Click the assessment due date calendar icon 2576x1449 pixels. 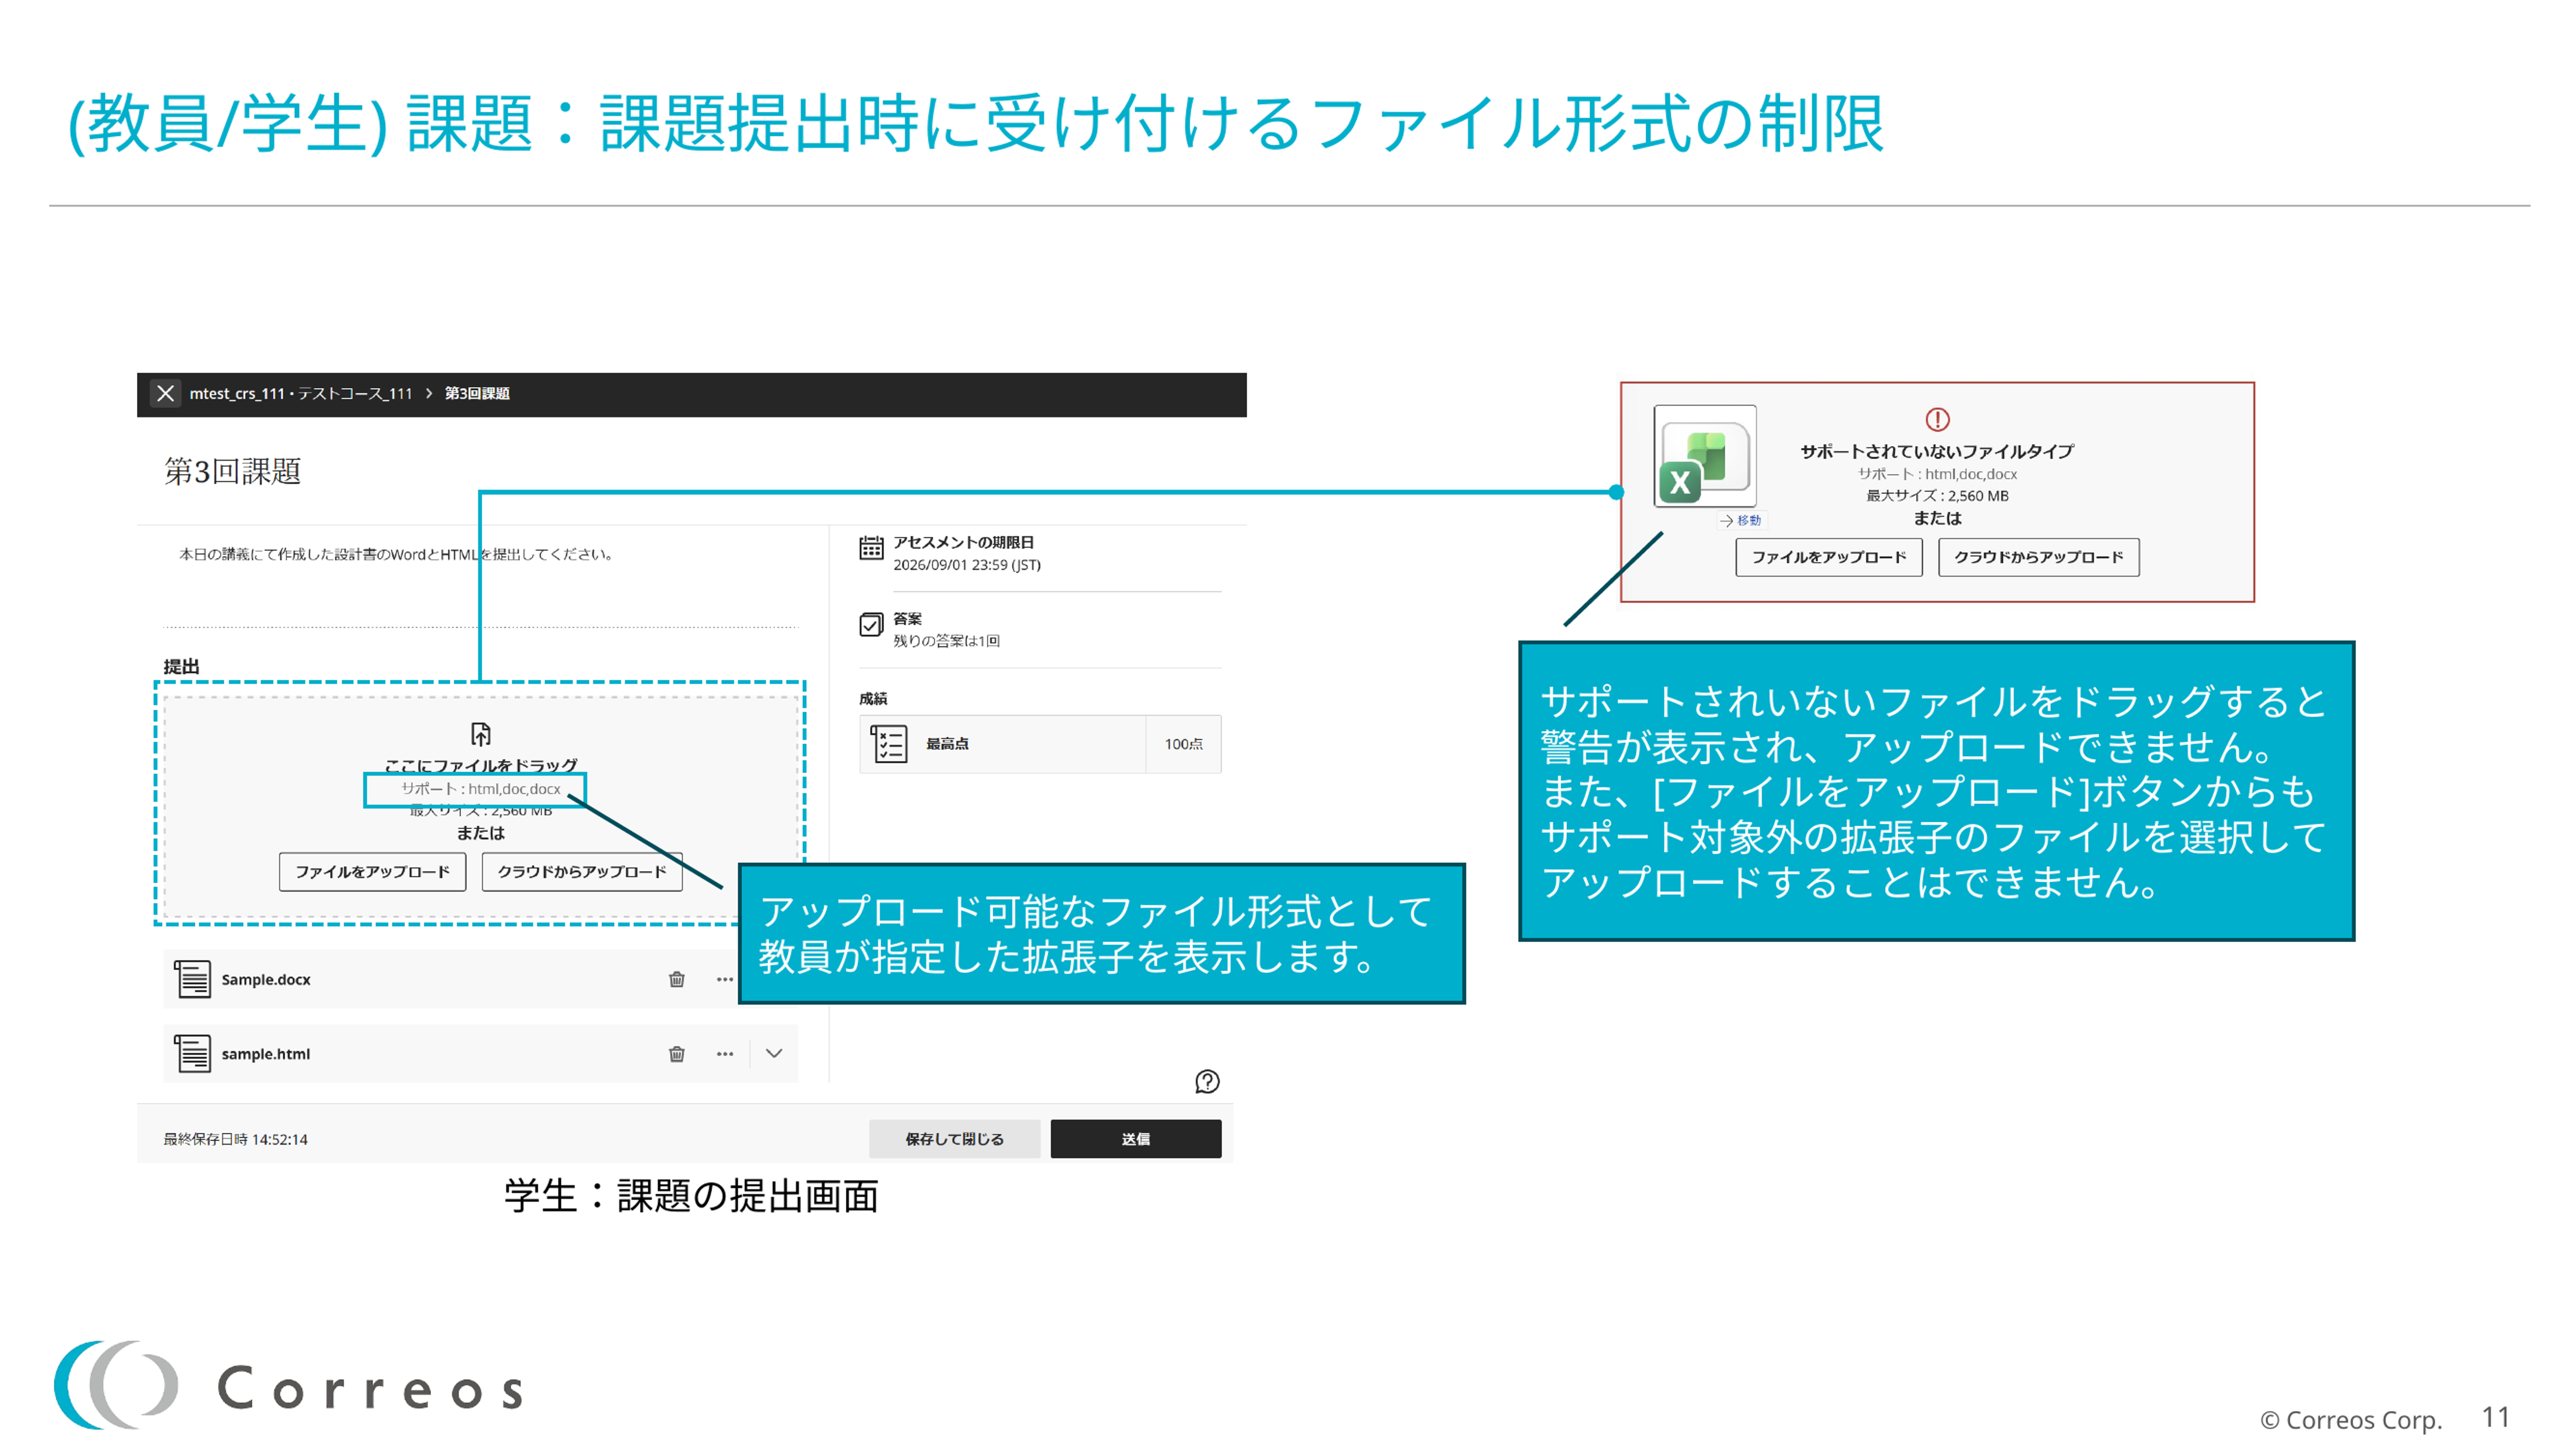pyautogui.click(x=871, y=548)
